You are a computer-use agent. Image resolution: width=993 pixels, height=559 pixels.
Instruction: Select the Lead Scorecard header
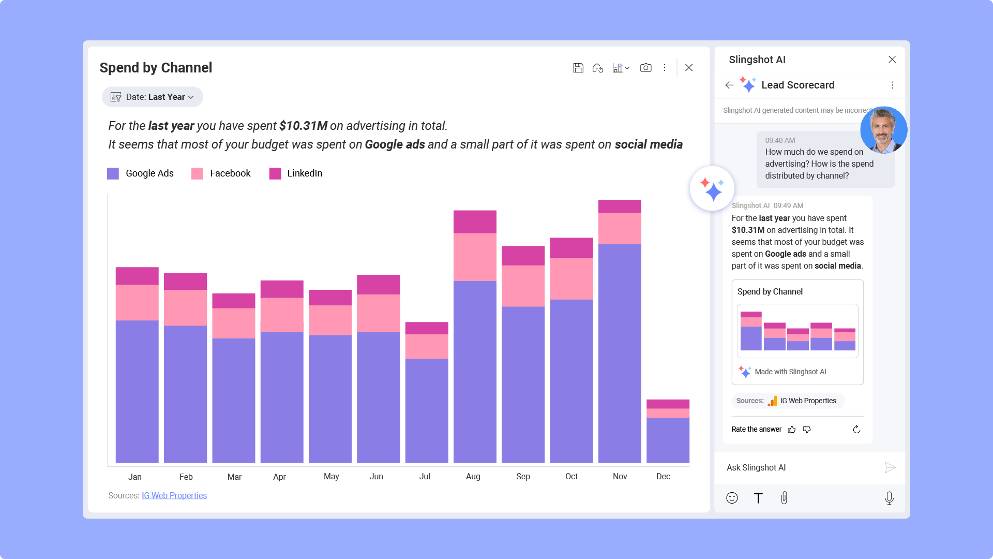tap(798, 85)
